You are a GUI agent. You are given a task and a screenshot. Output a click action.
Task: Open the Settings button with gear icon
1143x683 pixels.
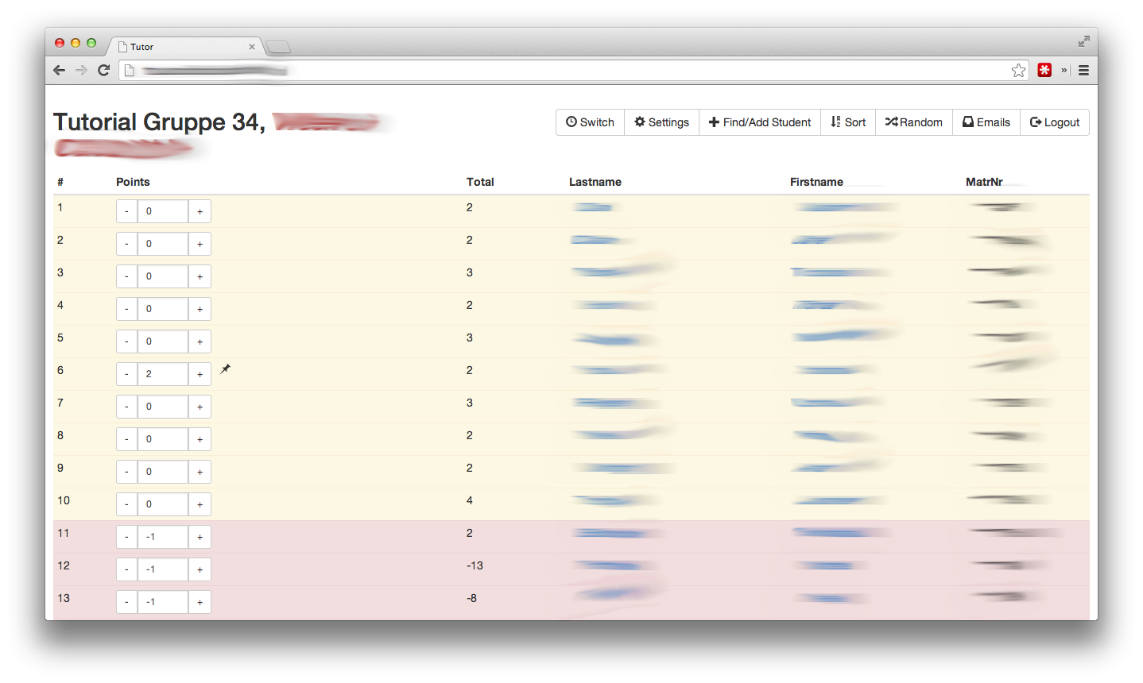[x=661, y=122]
